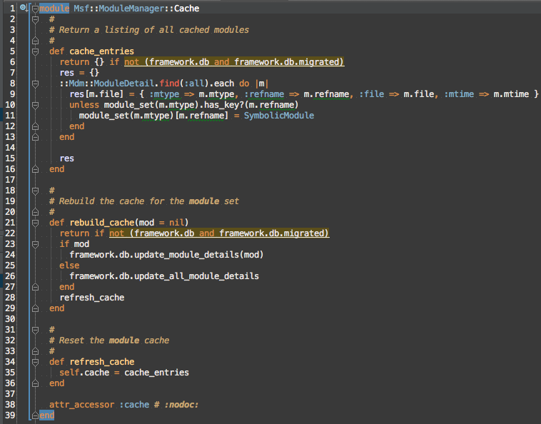Click the comment fold end marker on line 20

click(35, 212)
